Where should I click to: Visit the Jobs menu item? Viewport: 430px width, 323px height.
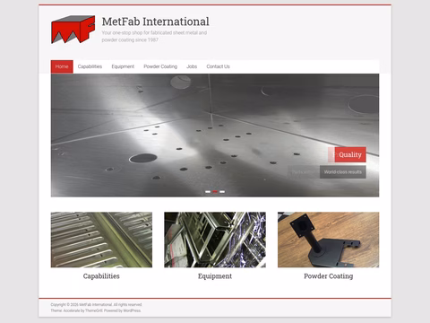pos(192,66)
